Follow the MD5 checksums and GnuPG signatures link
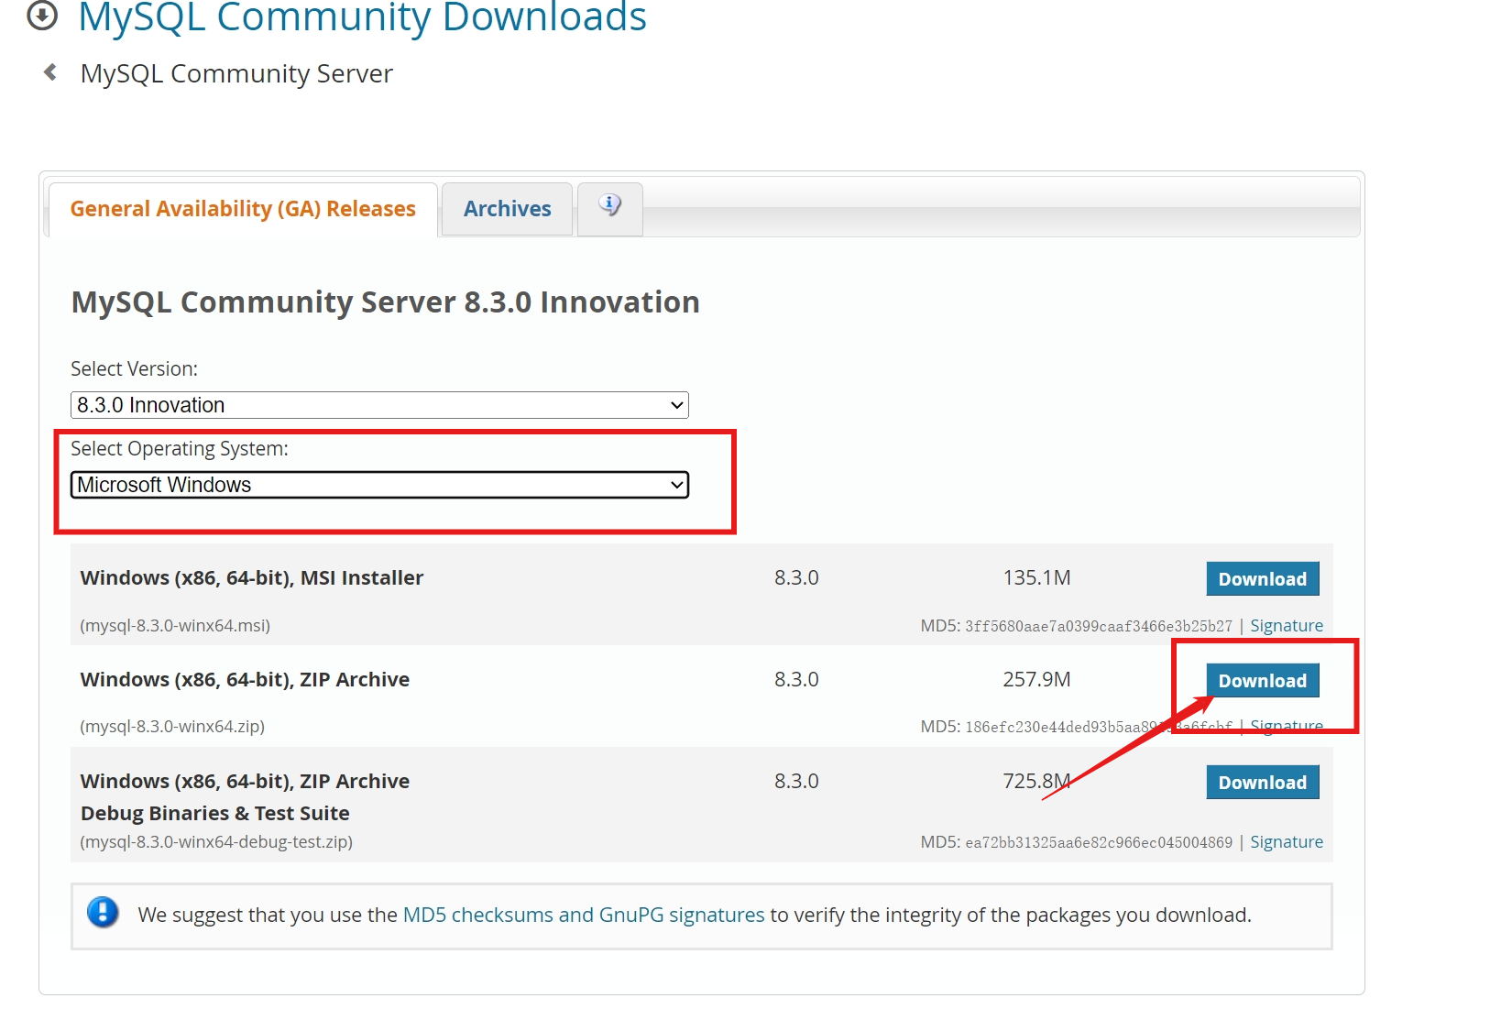This screenshot has width=1512, height=1020. (x=583, y=915)
